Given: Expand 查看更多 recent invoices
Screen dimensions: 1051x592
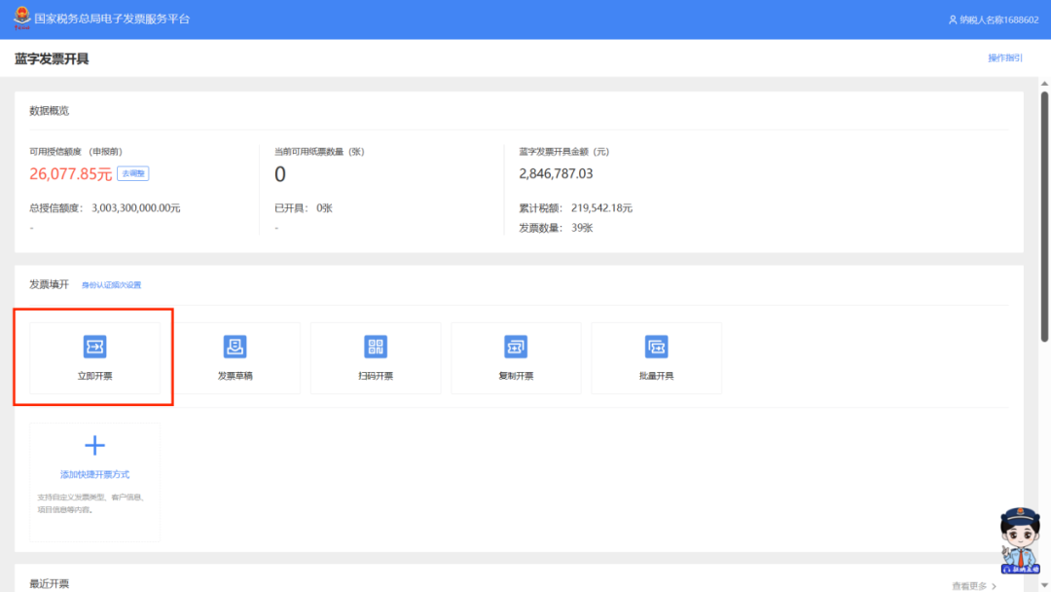Looking at the screenshot, I should coord(973,586).
